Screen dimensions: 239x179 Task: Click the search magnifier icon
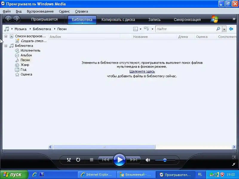(x=218, y=29)
